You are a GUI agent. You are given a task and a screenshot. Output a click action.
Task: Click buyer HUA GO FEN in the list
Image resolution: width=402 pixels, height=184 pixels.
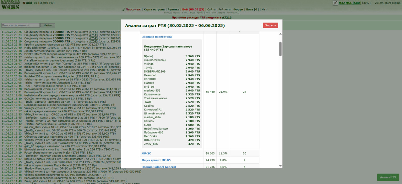[x=152, y=140]
